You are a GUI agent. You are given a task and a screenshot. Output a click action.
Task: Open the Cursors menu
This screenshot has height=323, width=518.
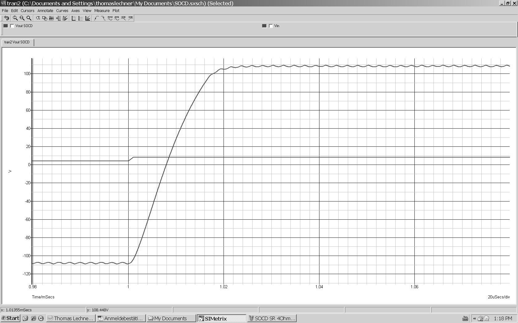[27, 10]
